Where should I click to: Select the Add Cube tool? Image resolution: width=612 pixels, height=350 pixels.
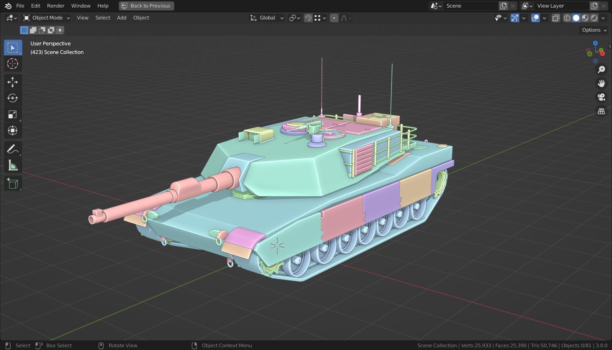click(13, 183)
